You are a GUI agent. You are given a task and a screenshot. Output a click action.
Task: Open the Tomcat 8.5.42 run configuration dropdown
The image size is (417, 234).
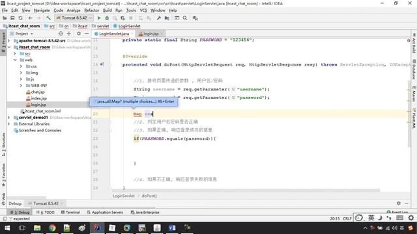point(74,18)
